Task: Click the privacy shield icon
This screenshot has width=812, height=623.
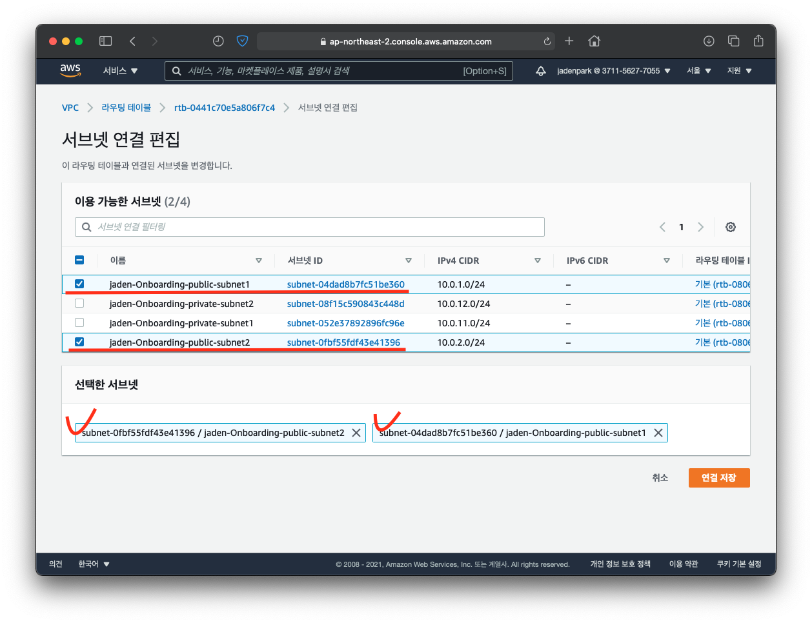Action: tap(242, 41)
